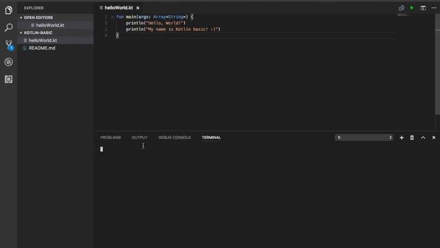Create a new terminal with plus icon
Screen dimensions: 440x248
[x=401, y=138]
